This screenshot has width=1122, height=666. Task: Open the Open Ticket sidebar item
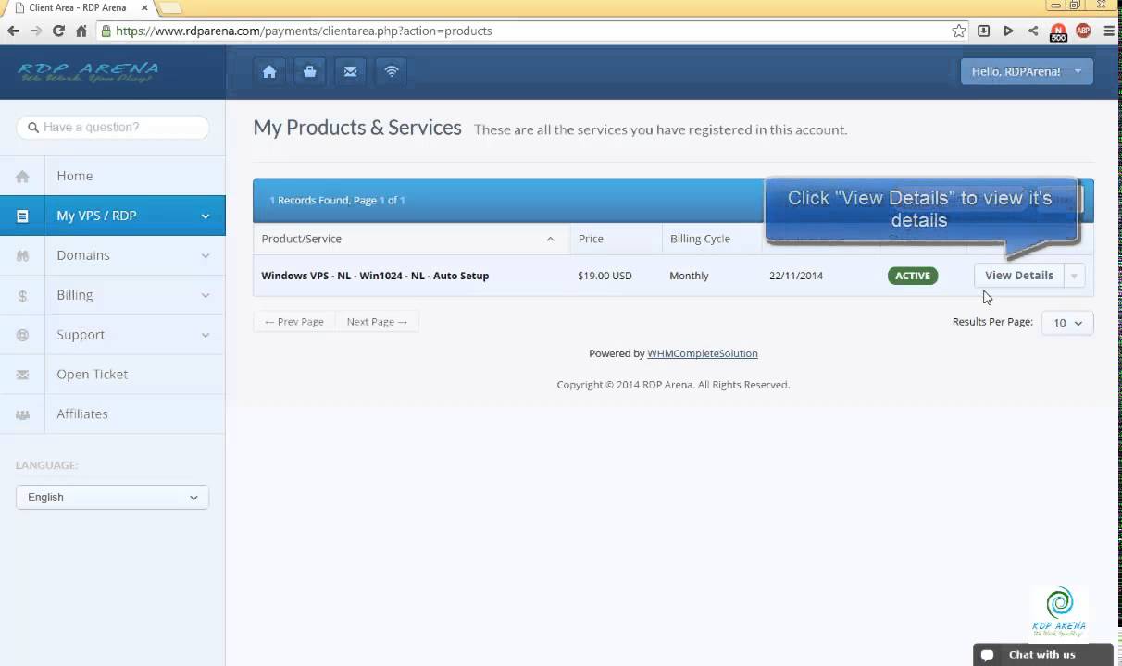[x=112, y=375]
